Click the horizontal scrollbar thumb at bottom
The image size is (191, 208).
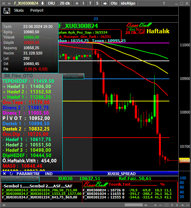[x=134, y=205]
